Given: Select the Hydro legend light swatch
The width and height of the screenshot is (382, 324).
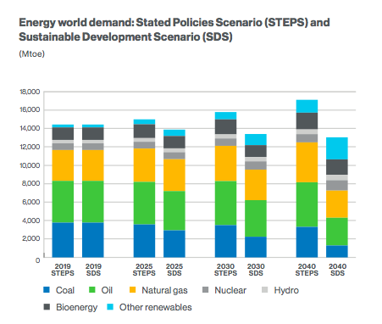Looking at the screenshot, I should coord(265,290).
